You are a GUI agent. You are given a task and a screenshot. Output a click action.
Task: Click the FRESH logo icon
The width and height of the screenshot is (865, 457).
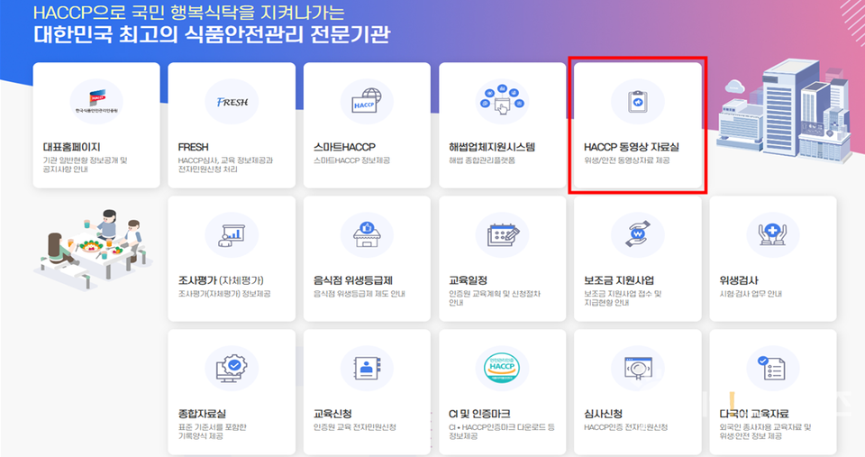click(x=232, y=102)
